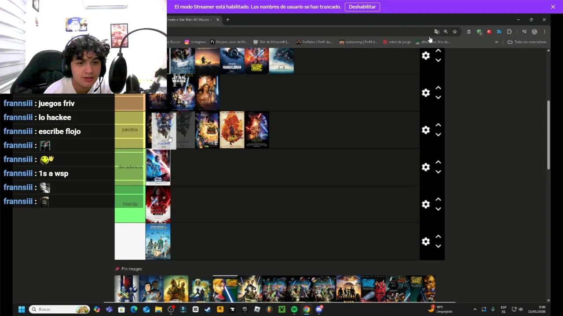Move the decadencia tier up
The image size is (563, 316).
click(438, 162)
